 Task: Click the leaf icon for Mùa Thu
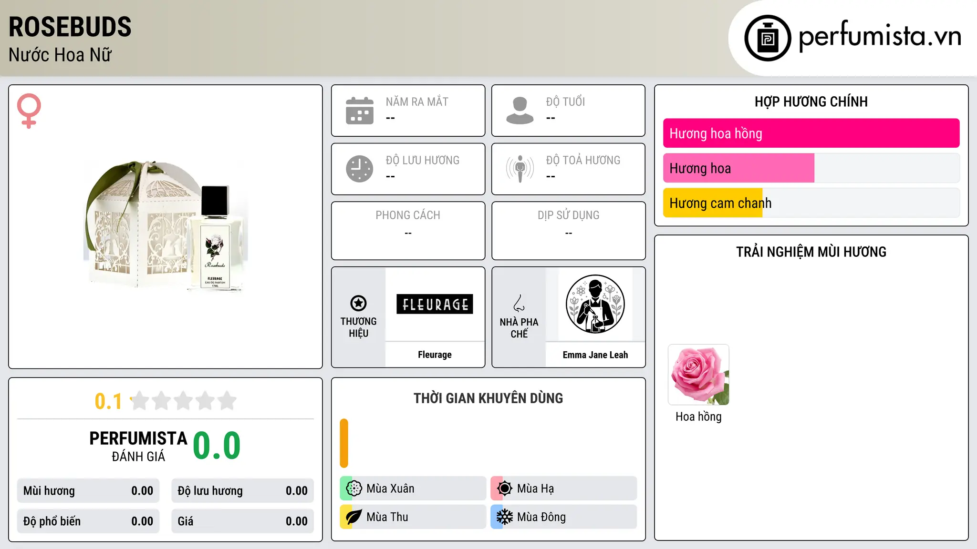354,517
